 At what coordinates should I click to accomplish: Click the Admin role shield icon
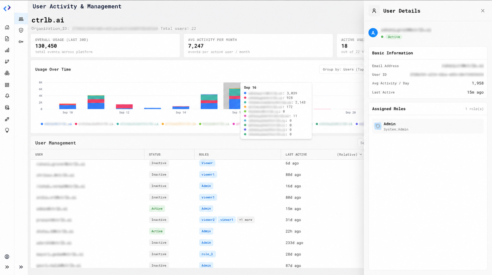pos(378,126)
